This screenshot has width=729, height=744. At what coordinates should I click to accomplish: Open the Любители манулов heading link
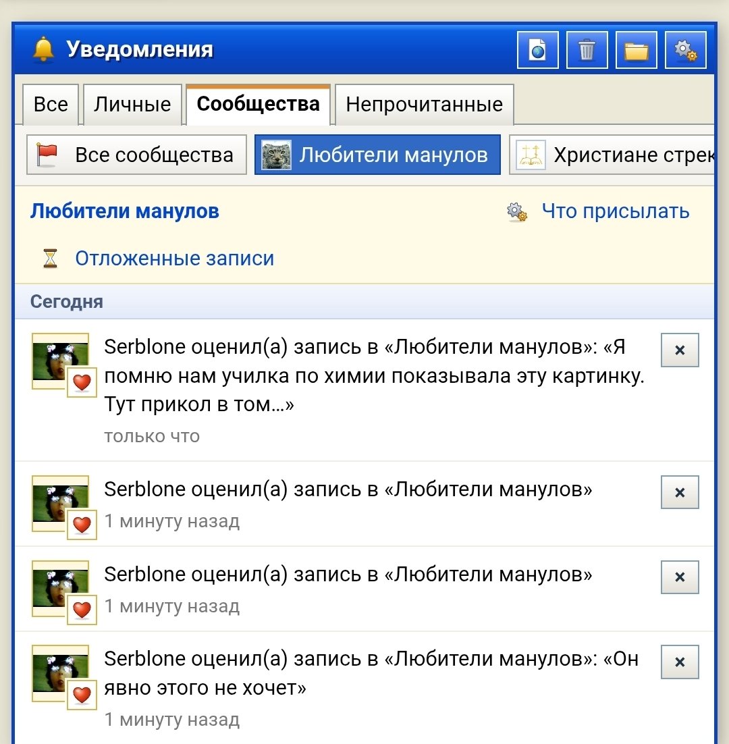coord(125,211)
